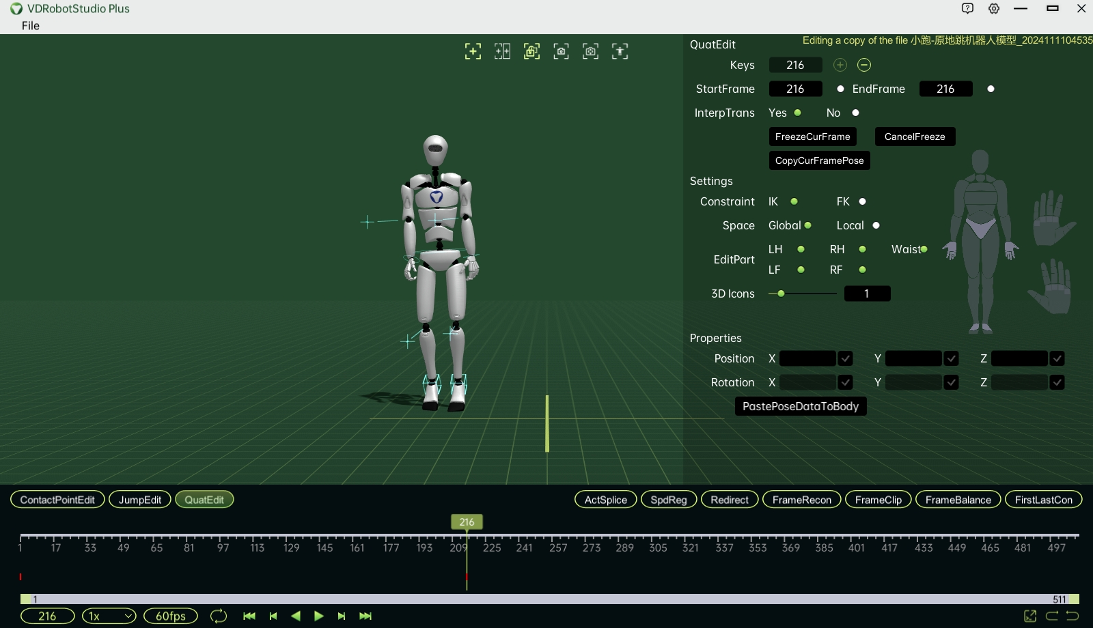Uncheck the Position X checkbox
Screen dimensions: 1093x628
click(845, 358)
